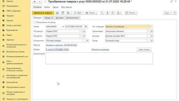Switch to the Доставка tab

60,18
